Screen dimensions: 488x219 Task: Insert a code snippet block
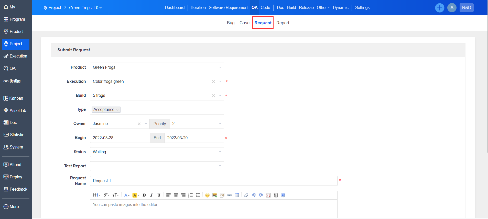(x=222, y=195)
